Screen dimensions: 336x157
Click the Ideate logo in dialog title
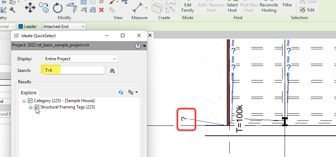[16, 35]
